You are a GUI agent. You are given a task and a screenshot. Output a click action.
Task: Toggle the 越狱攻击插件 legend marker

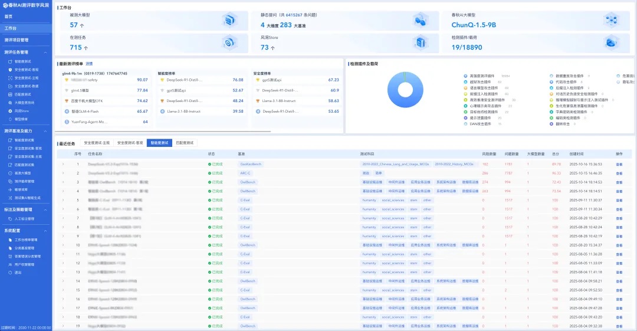(x=465, y=82)
